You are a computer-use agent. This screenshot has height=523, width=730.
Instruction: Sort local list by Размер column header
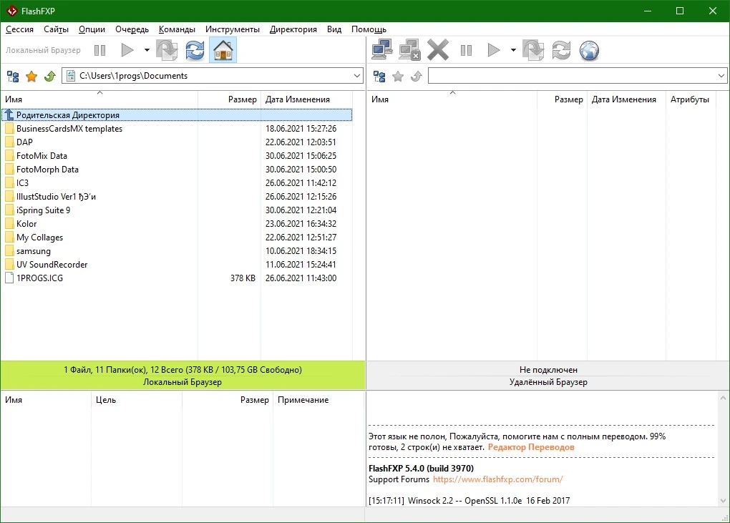click(230, 99)
